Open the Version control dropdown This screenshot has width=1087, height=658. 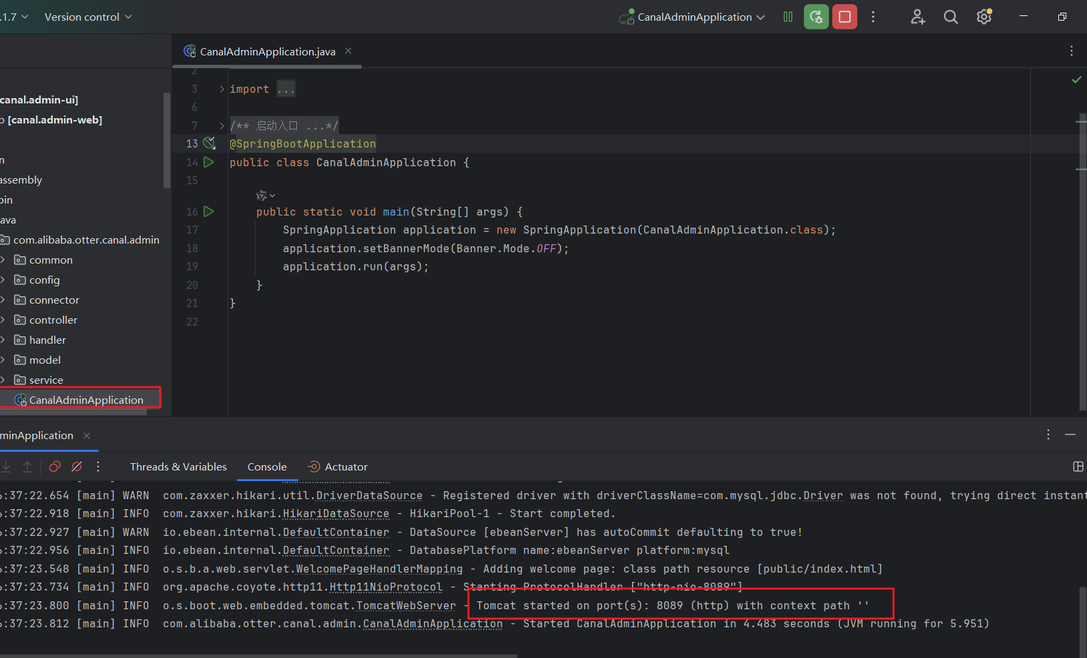tap(87, 17)
